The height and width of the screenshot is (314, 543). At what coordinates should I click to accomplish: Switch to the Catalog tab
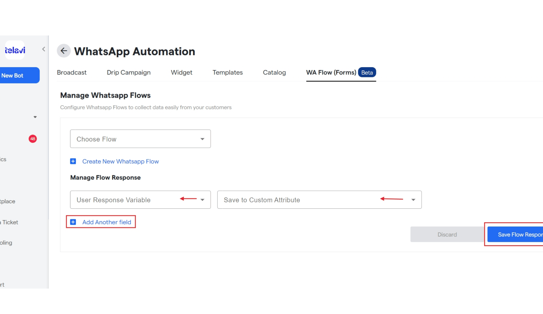[274, 72]
